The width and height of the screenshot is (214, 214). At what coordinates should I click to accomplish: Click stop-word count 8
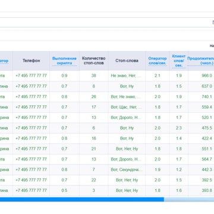click(x=94, y=86)
